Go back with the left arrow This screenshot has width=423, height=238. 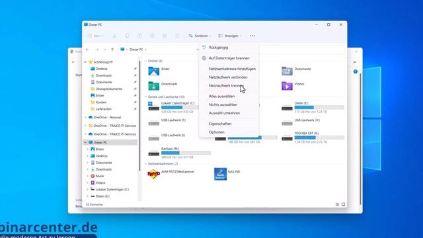pyautogui.click(x=87, y=50)
